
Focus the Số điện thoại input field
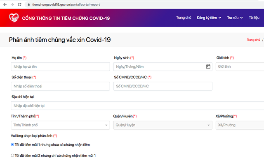coord(60,86)
